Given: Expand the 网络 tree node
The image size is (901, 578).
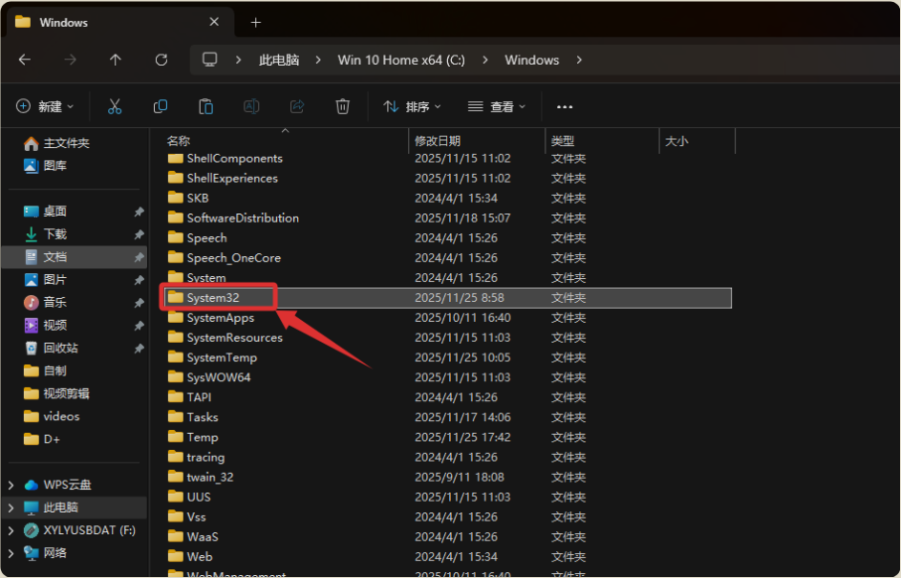Looking at the screenshot, I should click(11, 553).
